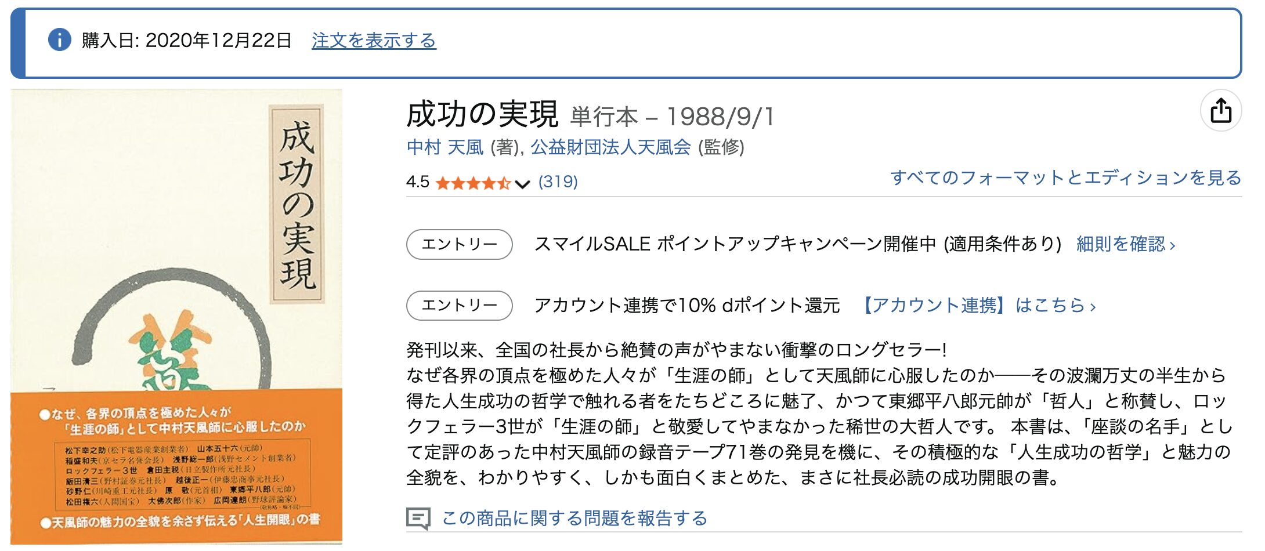This screenshot has height=551, width=1265.
Task: Expand the rating breakdown chevron beside stars
Action: click(x=522, y=184)
